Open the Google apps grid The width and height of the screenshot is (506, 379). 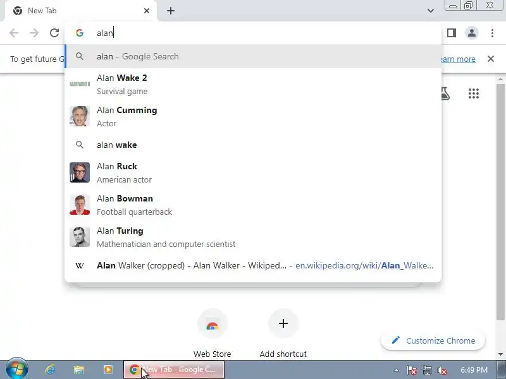(x=473, y=93)
